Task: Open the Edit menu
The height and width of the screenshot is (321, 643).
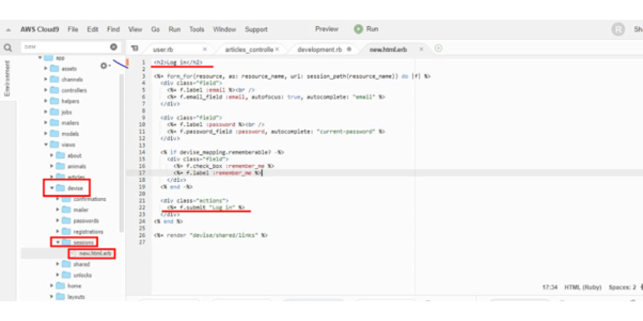Action: point(93,29)
